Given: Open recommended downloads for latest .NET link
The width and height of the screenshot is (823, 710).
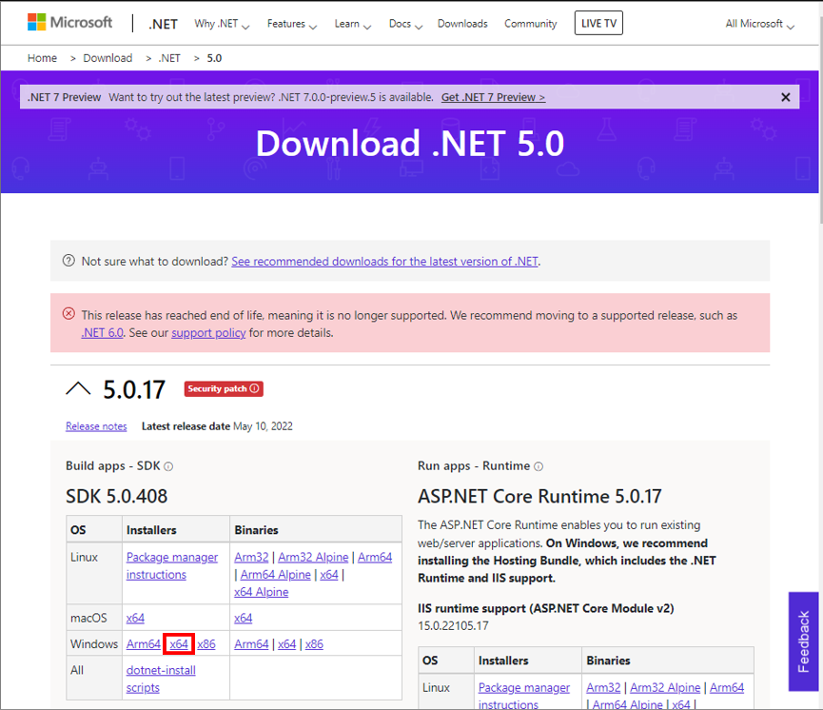Looking at the screenshot, I should [384, 262].
